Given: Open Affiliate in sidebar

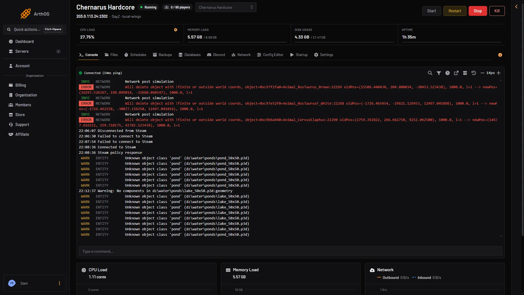Looking at the screenshot, I should (35, 134).
